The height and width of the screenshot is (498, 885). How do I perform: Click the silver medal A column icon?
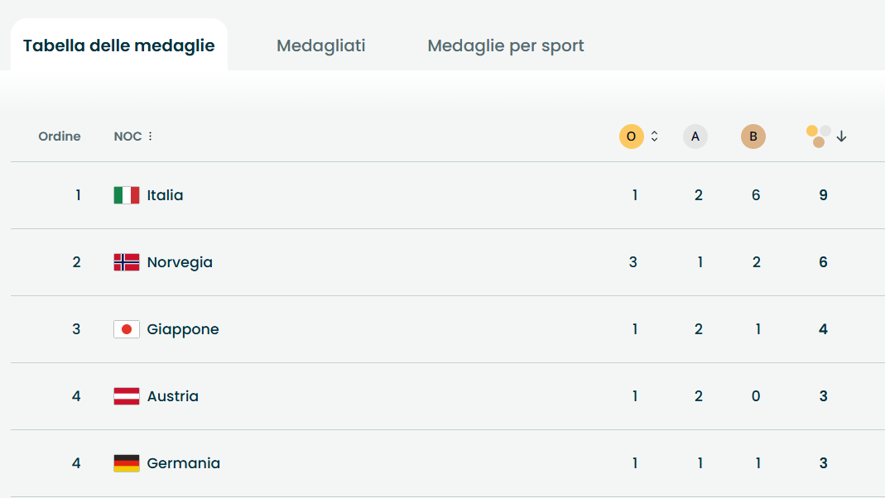[695, 136]
